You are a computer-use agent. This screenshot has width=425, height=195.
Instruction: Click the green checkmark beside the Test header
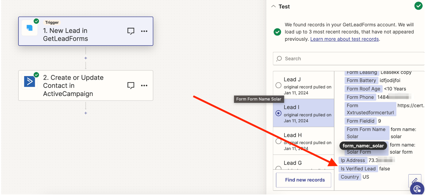point(418,6)
